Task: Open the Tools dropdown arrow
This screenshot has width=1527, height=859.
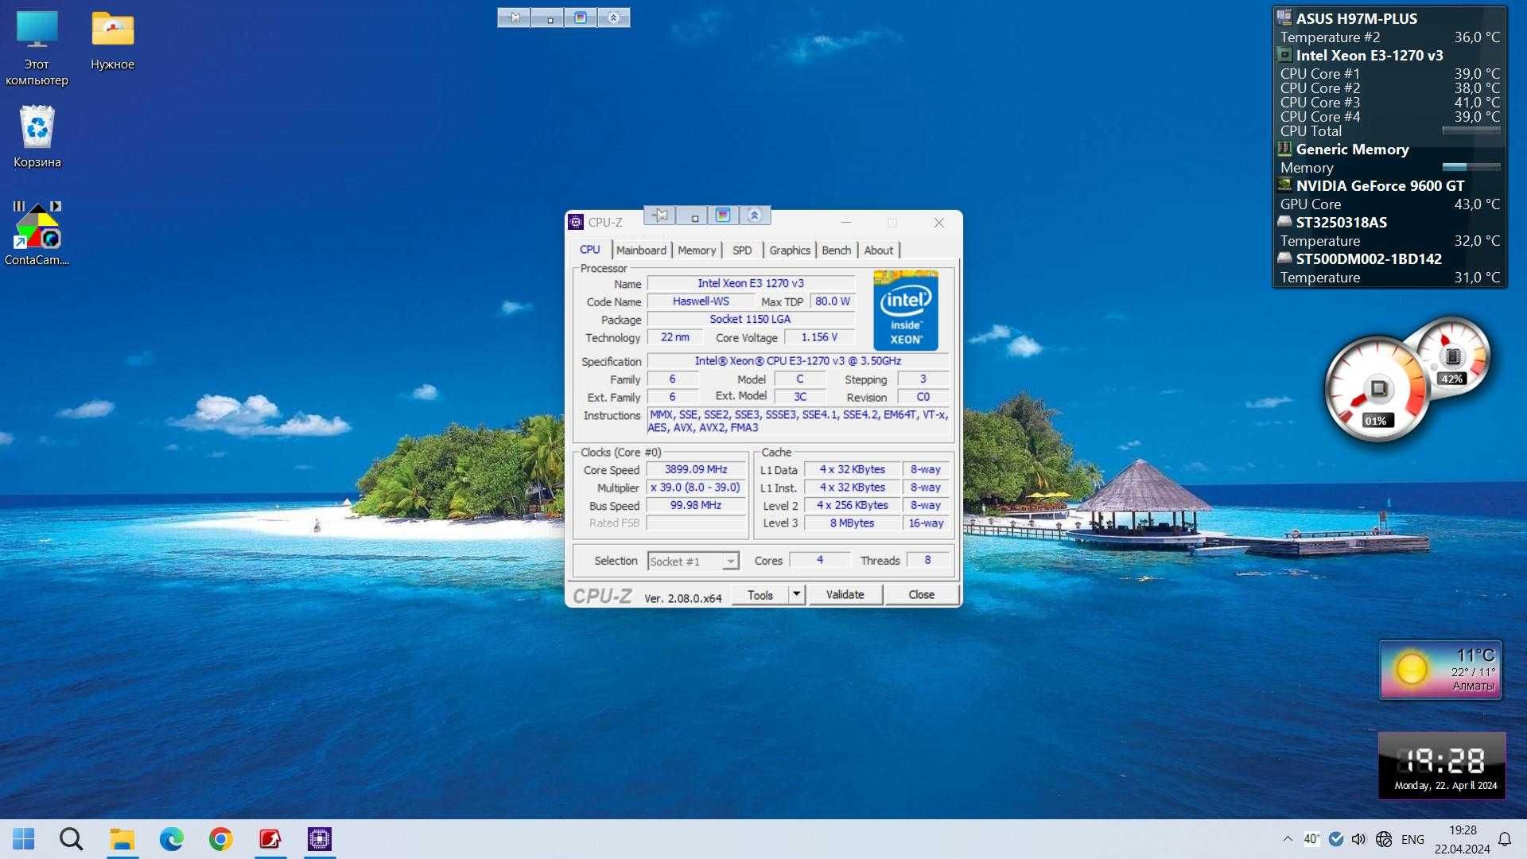Action: click(x=797, y=594)
